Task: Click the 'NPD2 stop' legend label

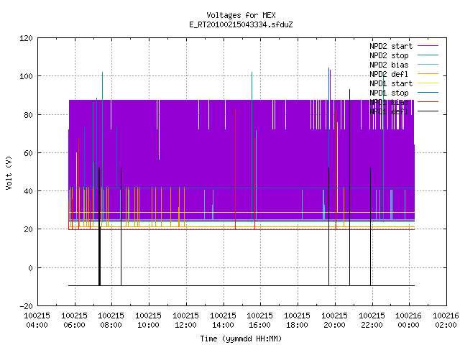Action: [389, 55]
